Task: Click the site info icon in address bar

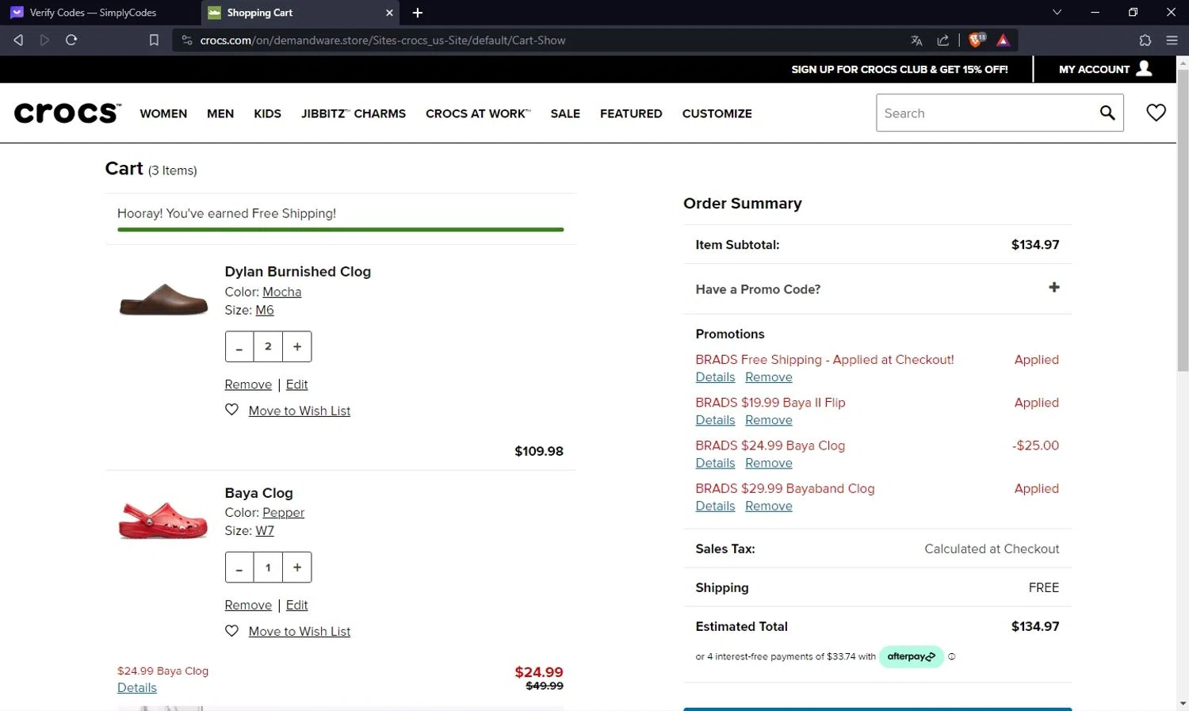Action: [x=187, y=40]
